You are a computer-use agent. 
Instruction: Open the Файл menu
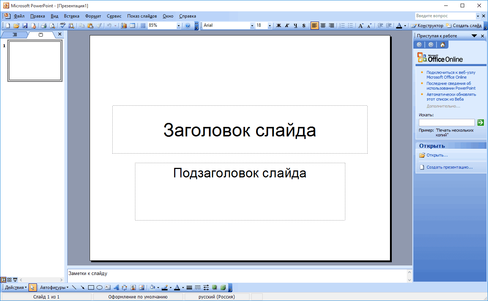click(x=19, y=16)
